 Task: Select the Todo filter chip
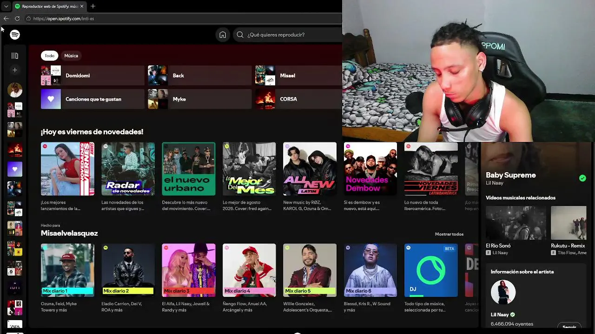click(x=49, y=56)
